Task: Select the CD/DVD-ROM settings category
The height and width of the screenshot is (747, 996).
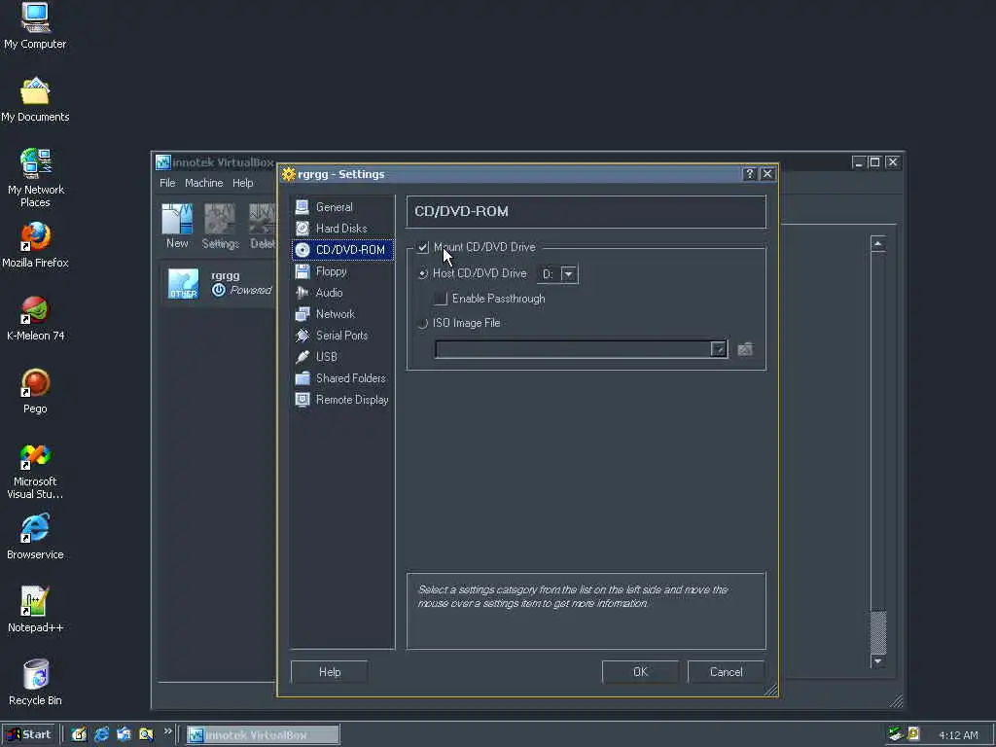Action: (341, 250)
